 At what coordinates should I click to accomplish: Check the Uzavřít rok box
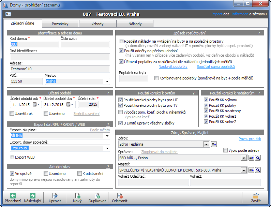tap(12, 114)
